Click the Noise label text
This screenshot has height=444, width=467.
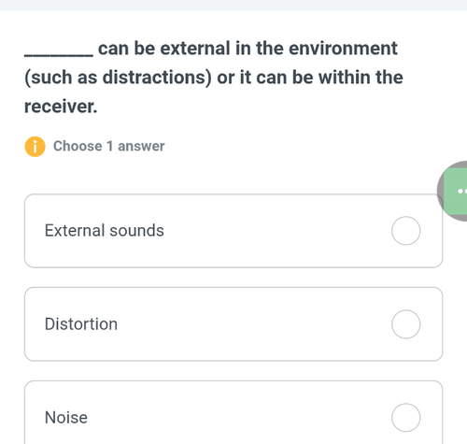[66, 418]
